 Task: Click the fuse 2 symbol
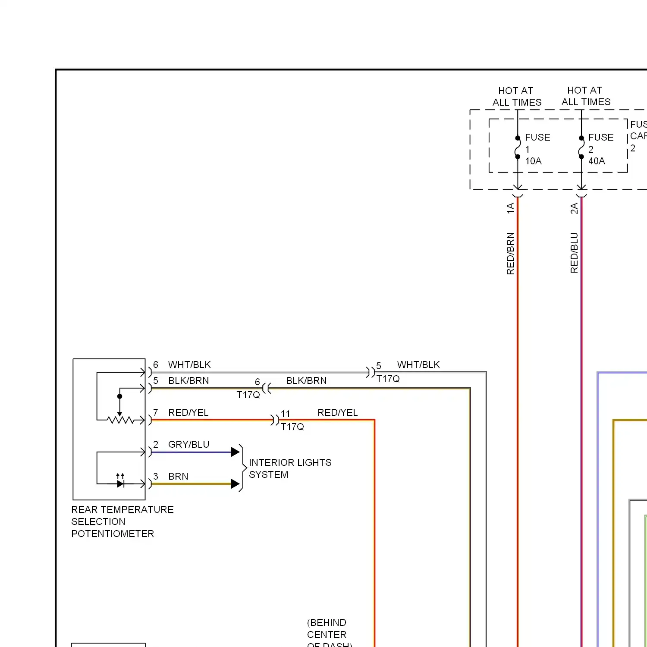pyautogui.click(x=581, y=148)
